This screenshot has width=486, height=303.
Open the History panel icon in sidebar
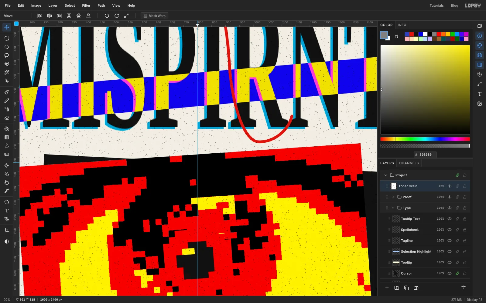(x=480, y=75)
